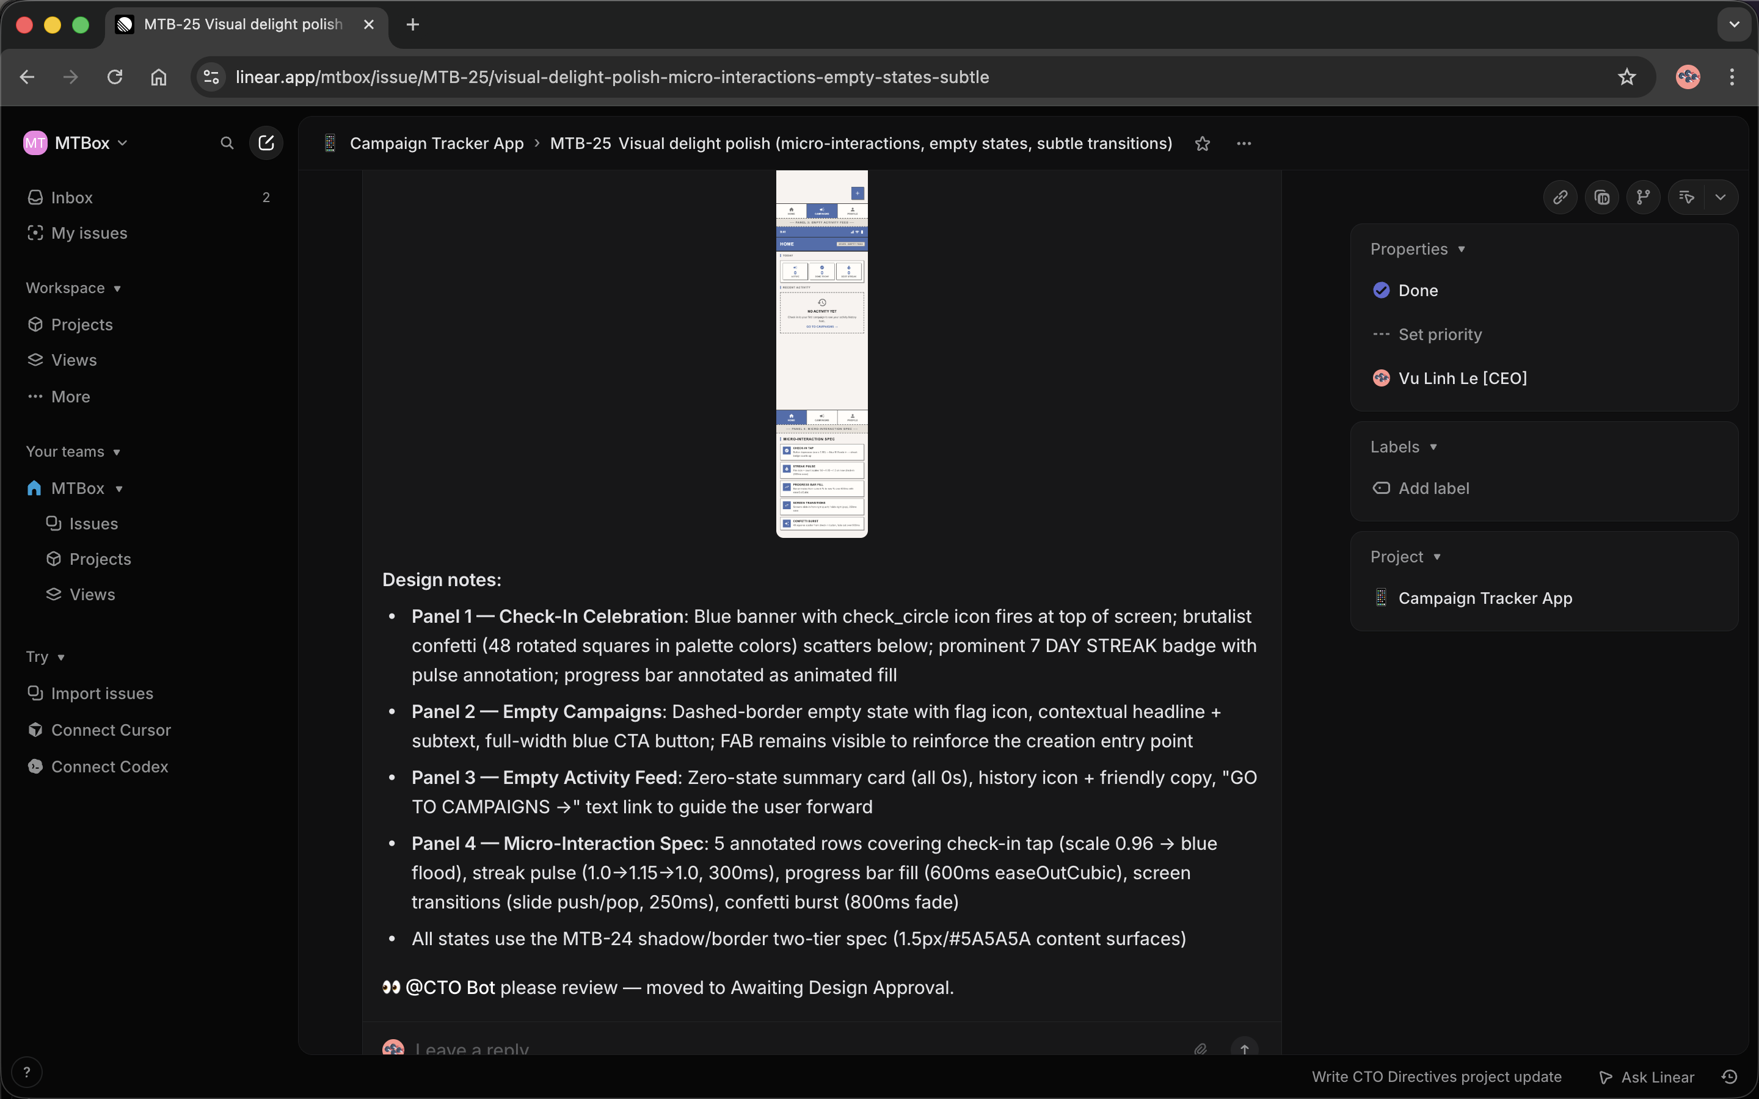Copy issue link using the chain icon
Viewport: 1759px width, 1099px height.
tap(1559, 197)
